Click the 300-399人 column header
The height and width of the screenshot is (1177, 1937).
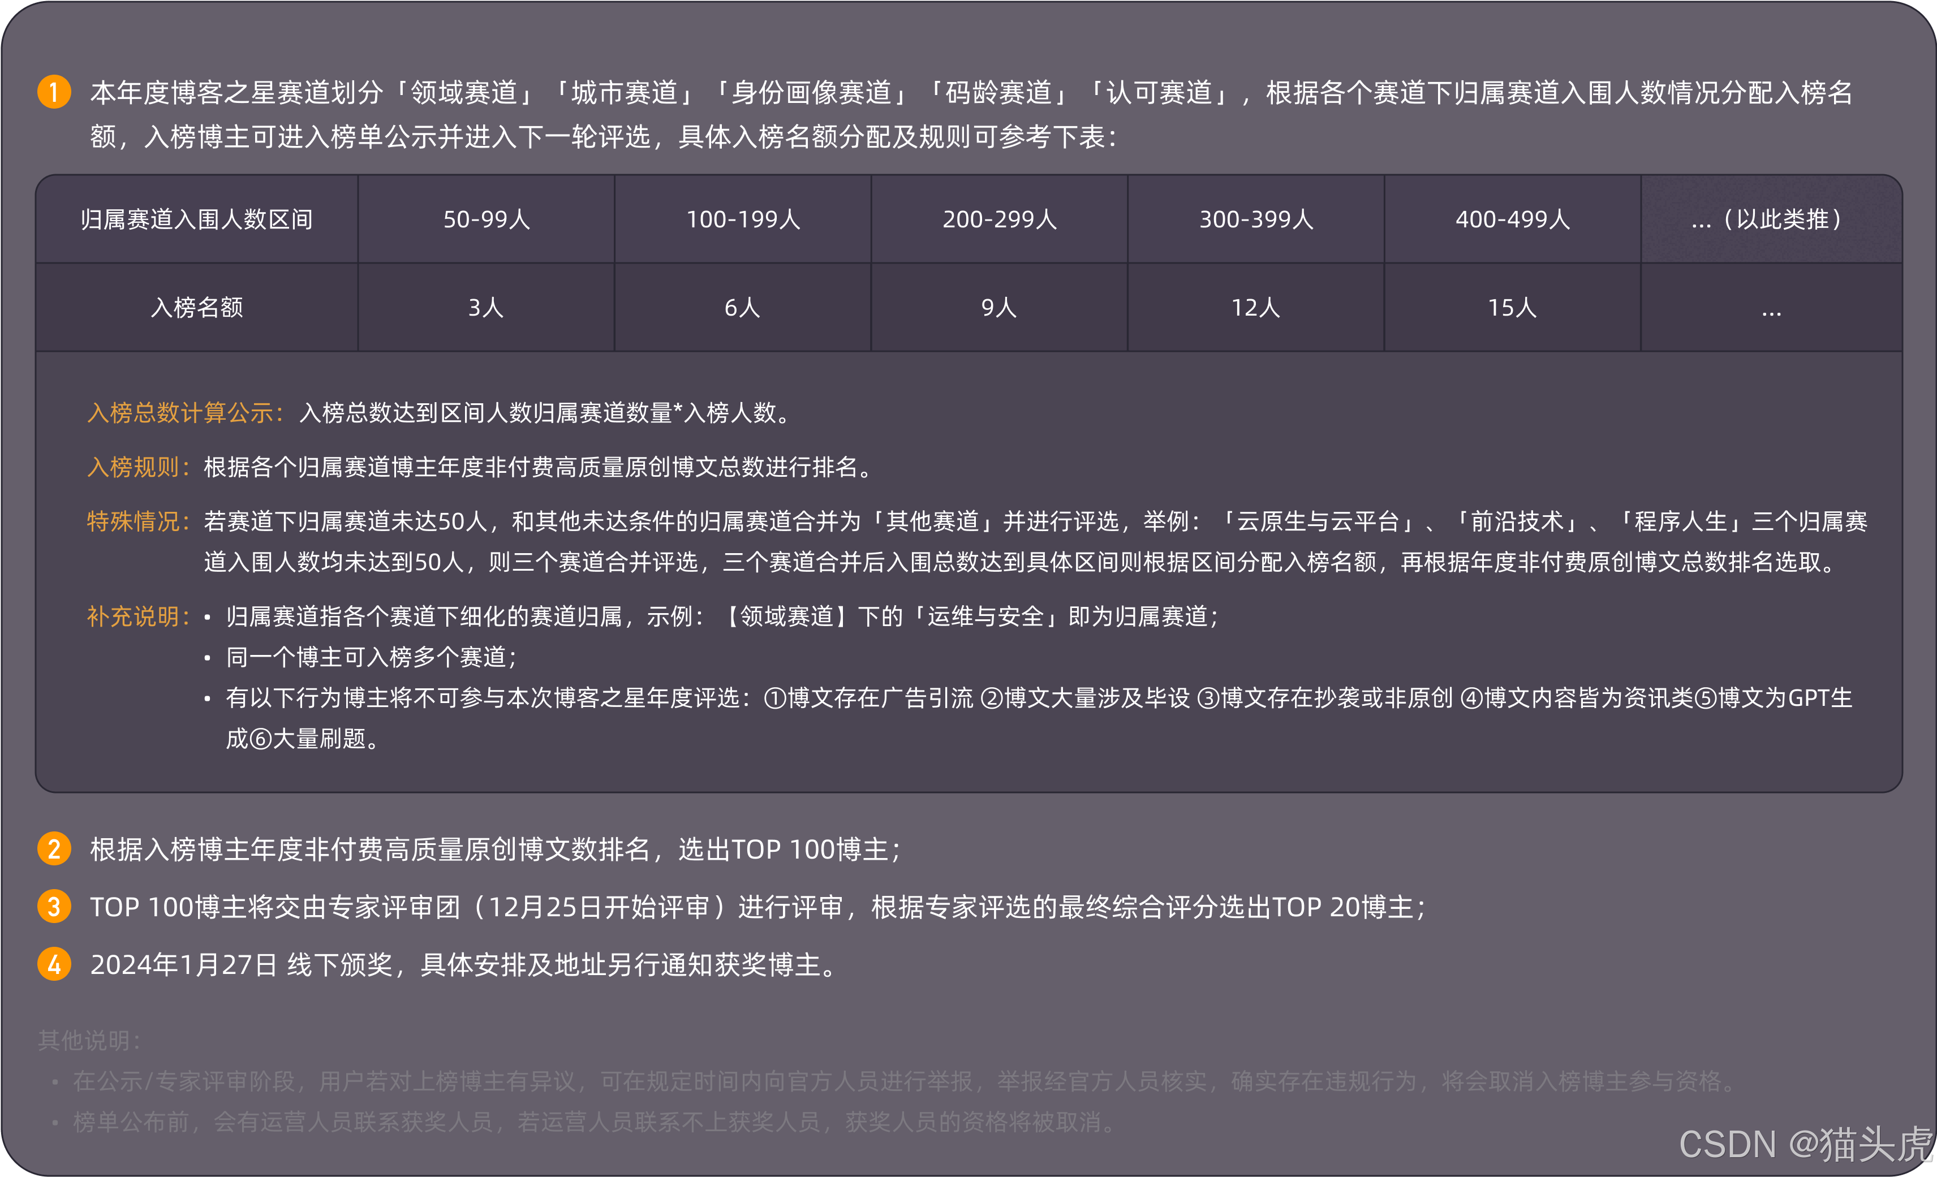(1255, 219)
